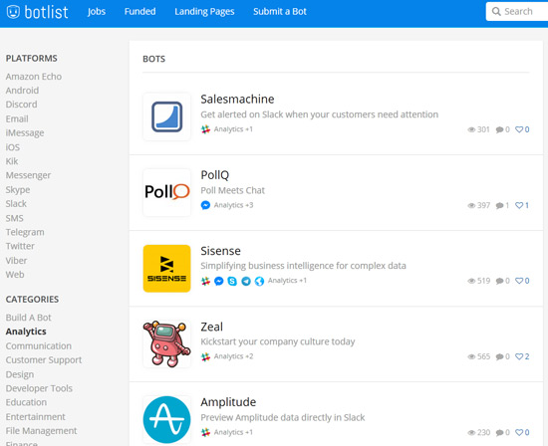Click Slack icon under Zeal
548x446 pixels.
tap(205, 356)
